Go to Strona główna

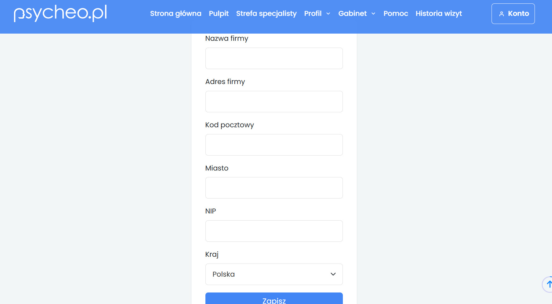(175, 14)
